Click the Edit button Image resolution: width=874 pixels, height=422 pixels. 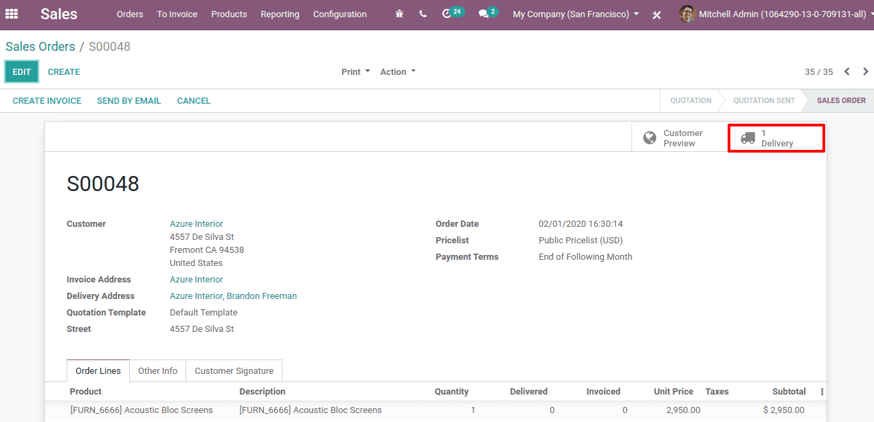tap(22, 71)
